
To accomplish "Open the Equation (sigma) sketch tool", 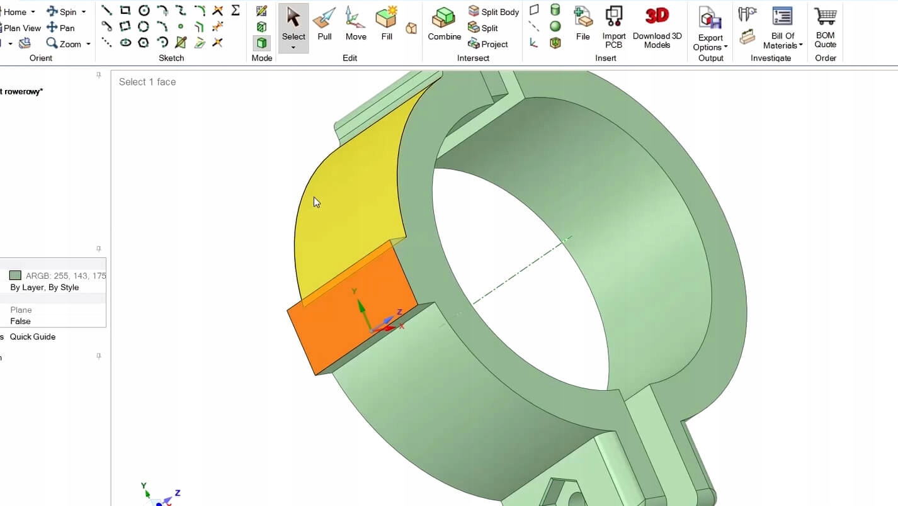I will point(236,10).
